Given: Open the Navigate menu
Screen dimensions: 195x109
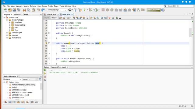Looking at the screenshot, I should (19, 6).
